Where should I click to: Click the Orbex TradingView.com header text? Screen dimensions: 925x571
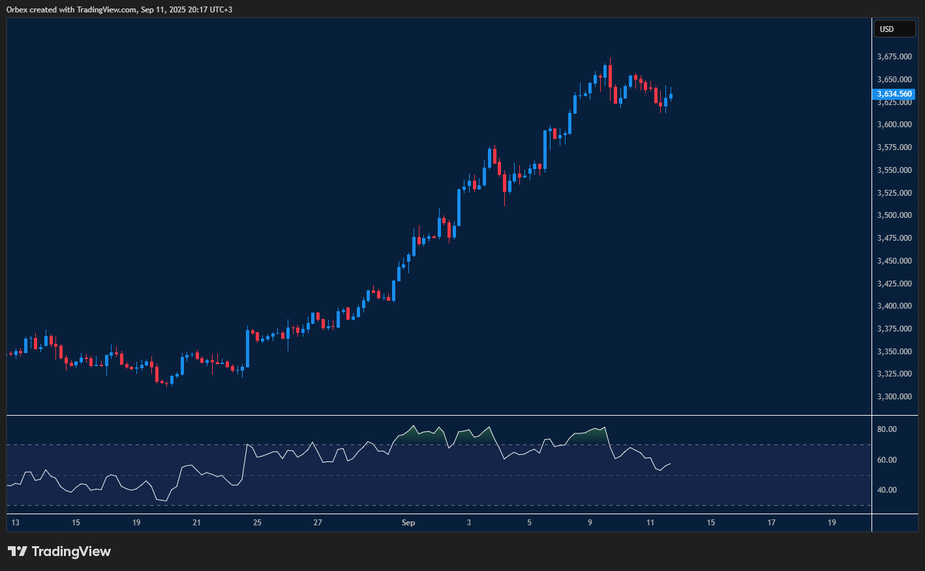click(119, 9)
